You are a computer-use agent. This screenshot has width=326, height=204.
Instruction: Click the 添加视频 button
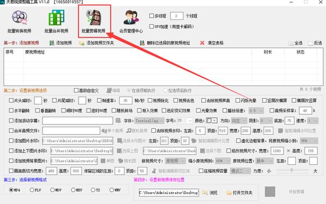click(61, 43)
